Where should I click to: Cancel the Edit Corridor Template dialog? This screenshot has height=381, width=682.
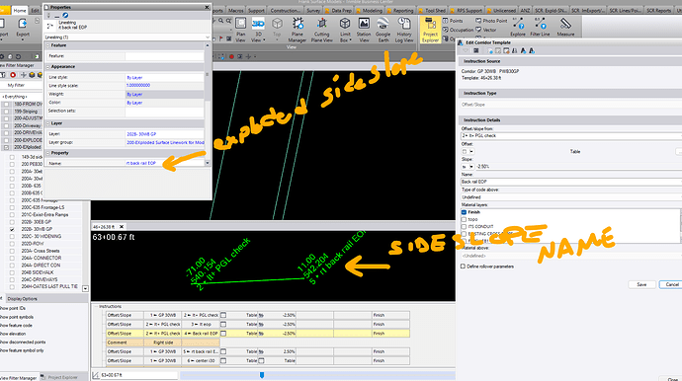(x=671, y=284)
